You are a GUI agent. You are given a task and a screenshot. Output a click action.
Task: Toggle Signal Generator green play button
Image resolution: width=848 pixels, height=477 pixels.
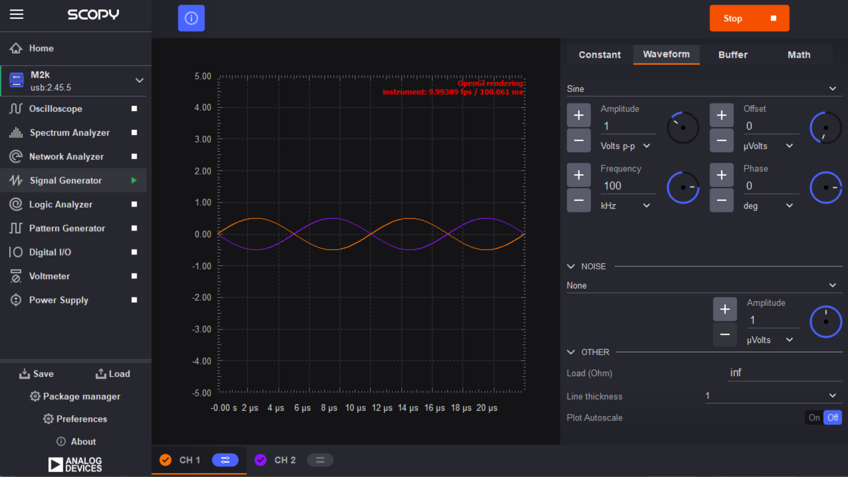(134, 180)
